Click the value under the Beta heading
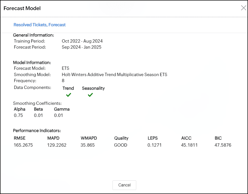This screenshot has height=194, width=248. (38, 115)
